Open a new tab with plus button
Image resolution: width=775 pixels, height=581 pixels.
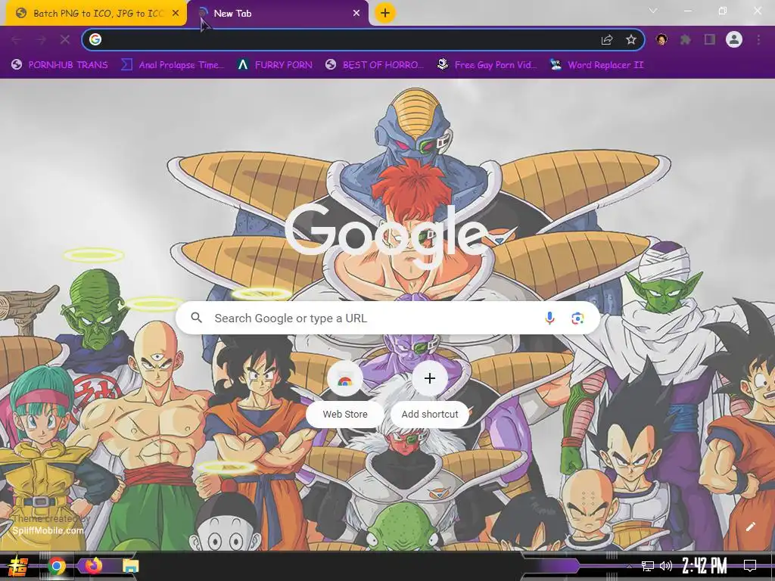tap(385, 13)
